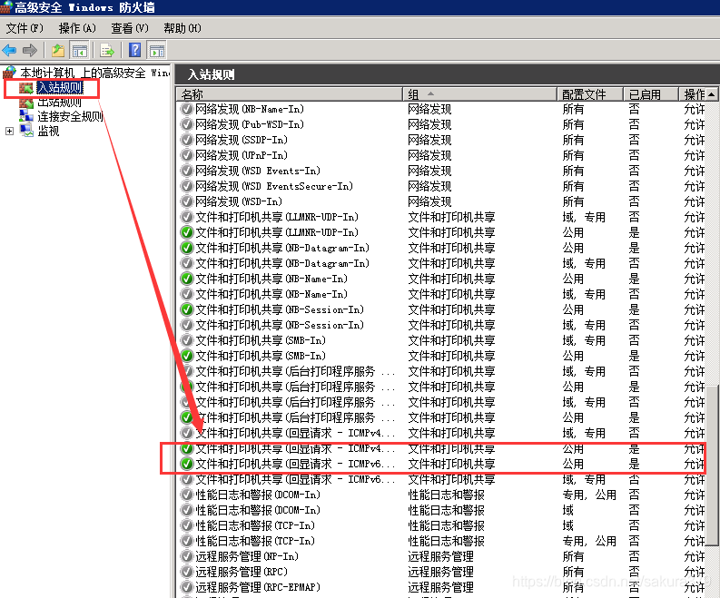Click the Up one level folder icon
Screen dimensions: 720x598
point(58,50)
